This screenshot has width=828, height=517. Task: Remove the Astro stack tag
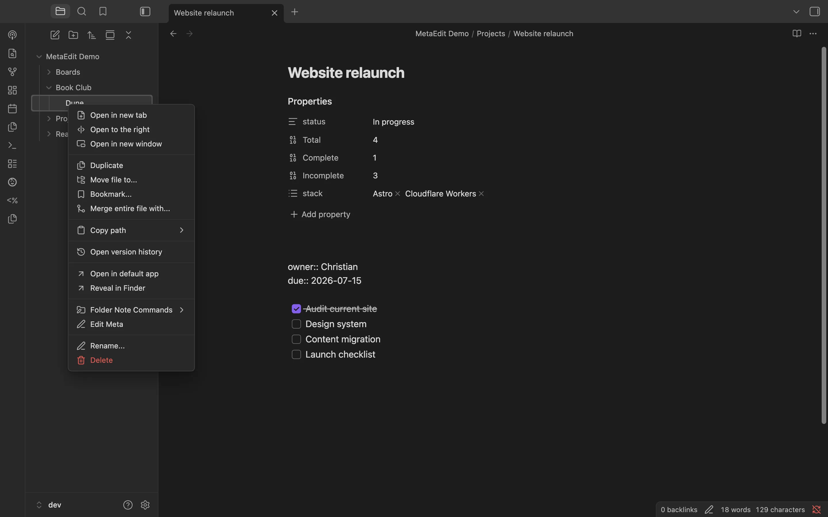click(x=398, y=194)
